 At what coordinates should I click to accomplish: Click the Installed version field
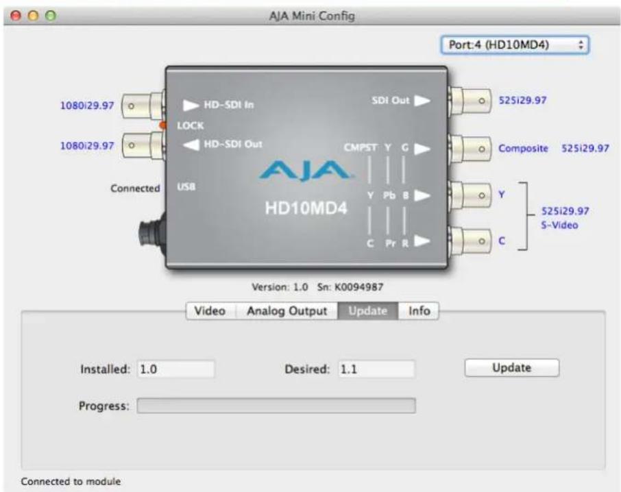tap(176, 369)
